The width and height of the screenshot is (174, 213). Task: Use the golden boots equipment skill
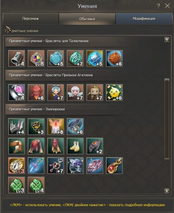coord(75,146)
